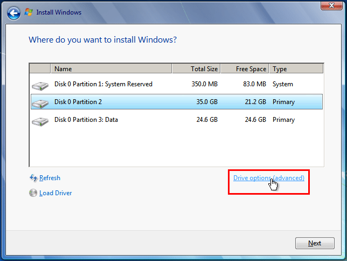Click the 350.0 MB total size value

pos(205,84)
